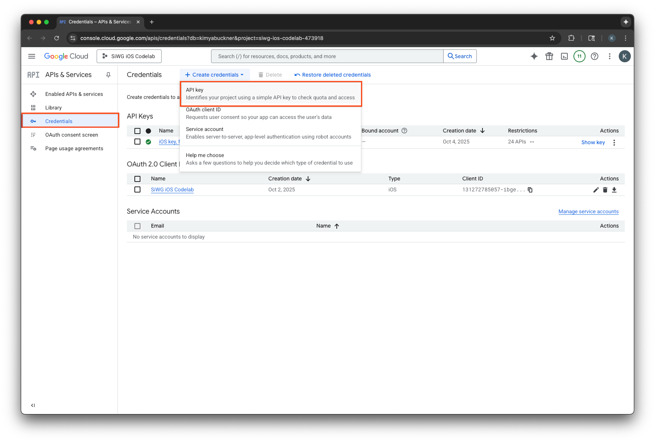This screenshot has width=655, height=442.
Task: Open the help icon in the top bar
Action: pyautogui.click(x=595, y=56)
